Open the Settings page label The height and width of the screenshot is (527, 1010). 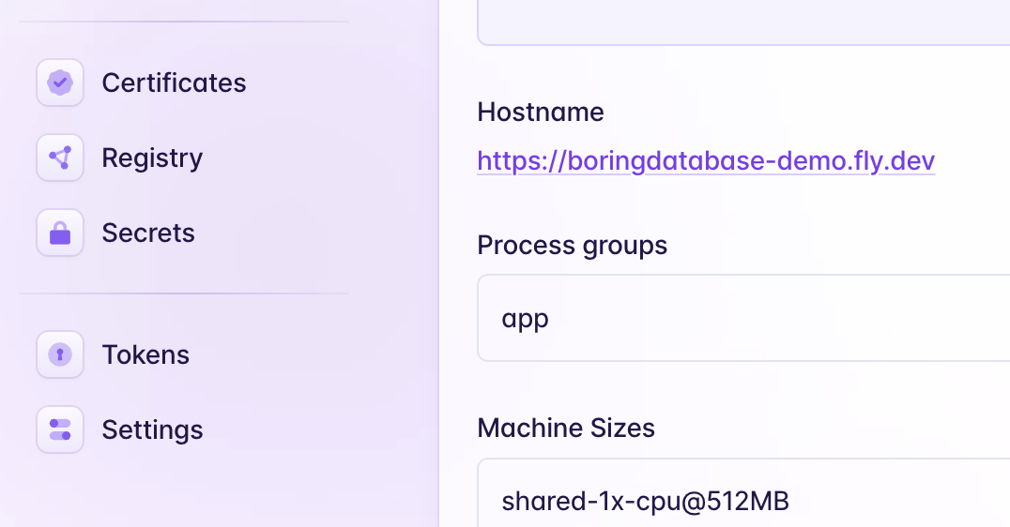click(x=152, y=429)
